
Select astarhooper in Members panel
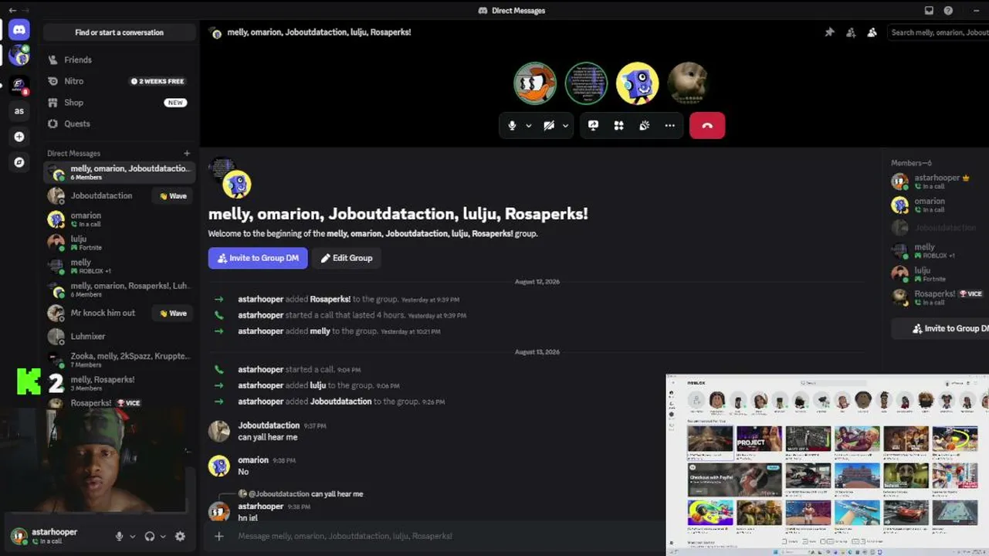938,181
